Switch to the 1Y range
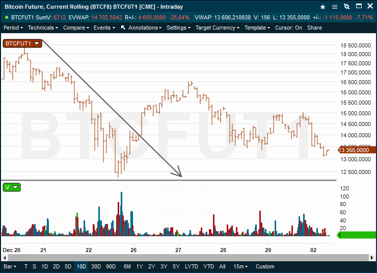 (140, 266)
